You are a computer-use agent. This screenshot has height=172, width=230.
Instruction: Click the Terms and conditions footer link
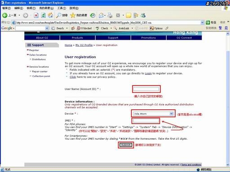(191, 164)
